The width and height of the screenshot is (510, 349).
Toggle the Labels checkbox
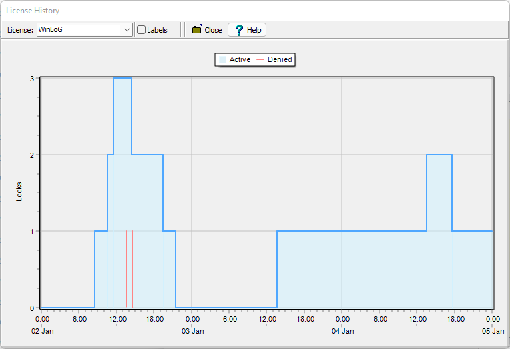(141, 30)
